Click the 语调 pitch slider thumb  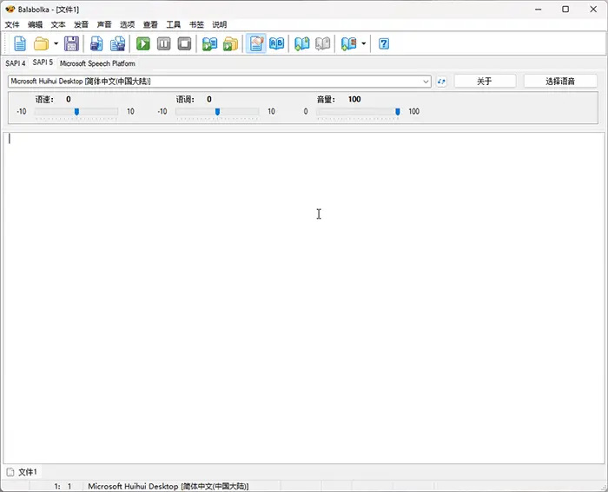point(217,112)
